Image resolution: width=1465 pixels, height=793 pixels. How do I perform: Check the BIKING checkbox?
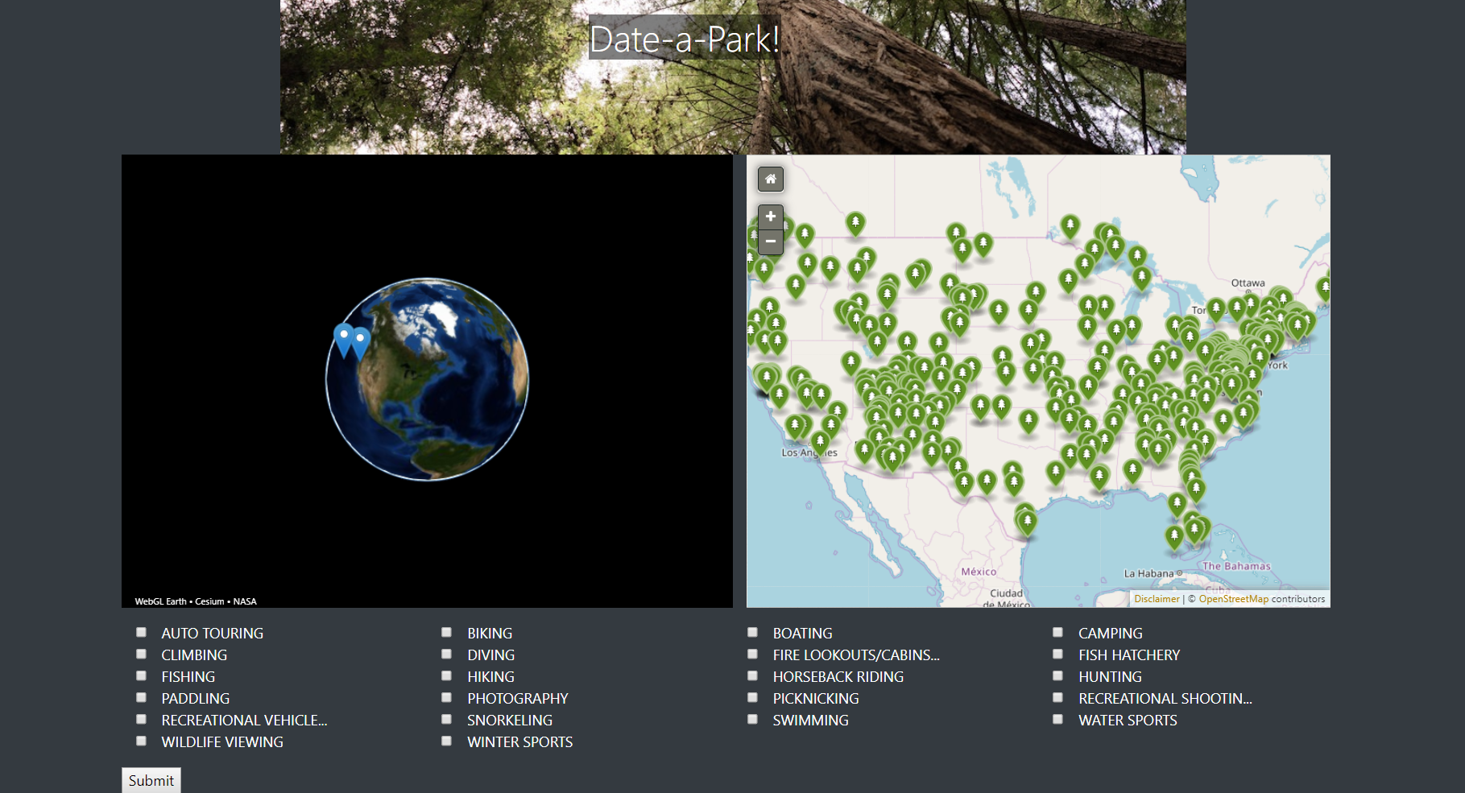coord(446,633)
